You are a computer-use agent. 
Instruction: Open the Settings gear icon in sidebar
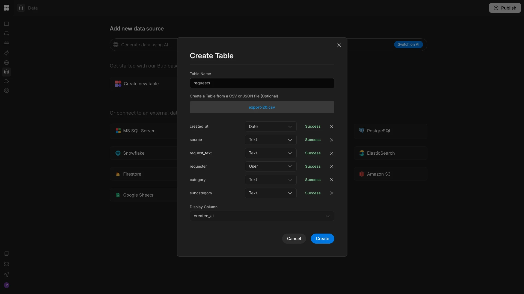point(7,91)
